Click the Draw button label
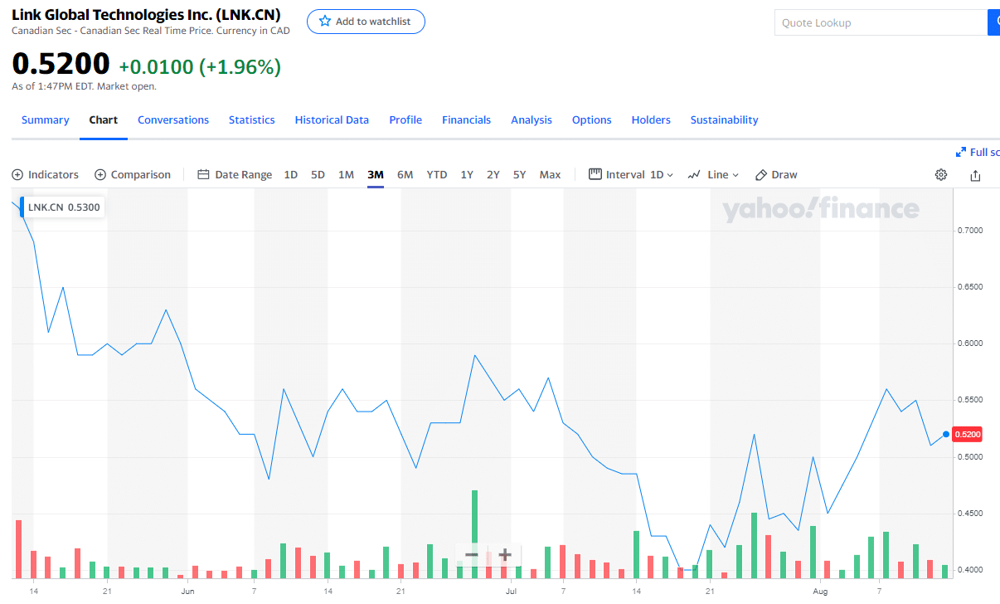This screenshot has height=604, width=1000. click(x=784, y=174)
